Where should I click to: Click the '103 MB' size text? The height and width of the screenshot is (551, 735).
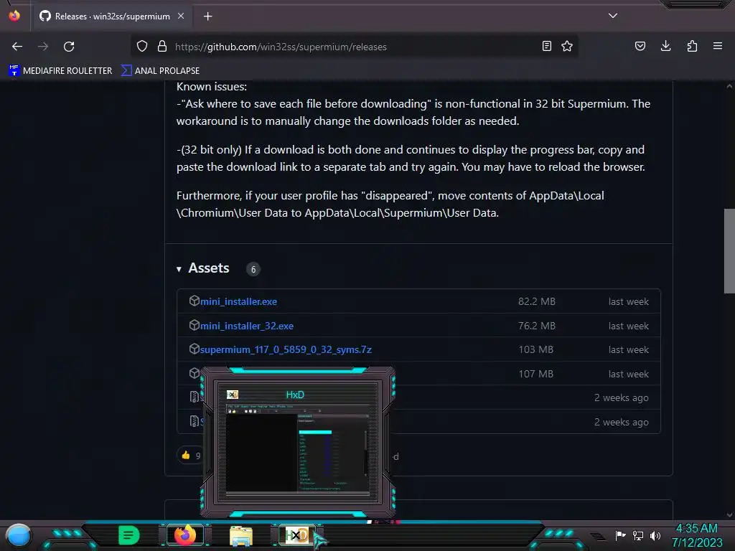[x=535, y=350]
